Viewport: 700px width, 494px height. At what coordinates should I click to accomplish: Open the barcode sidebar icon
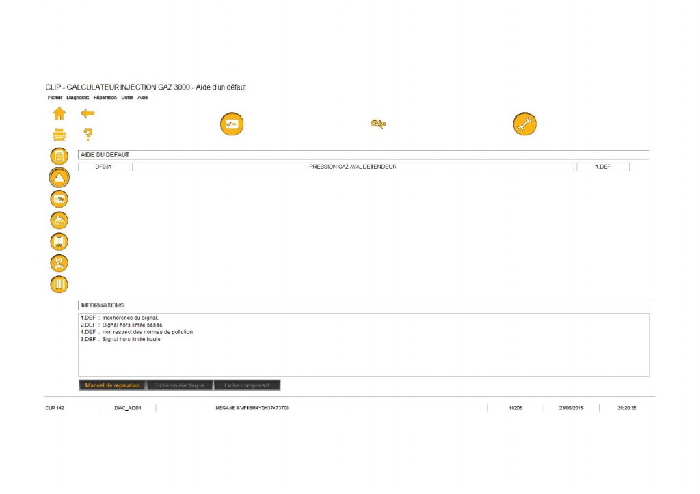(x=59, y=285)
